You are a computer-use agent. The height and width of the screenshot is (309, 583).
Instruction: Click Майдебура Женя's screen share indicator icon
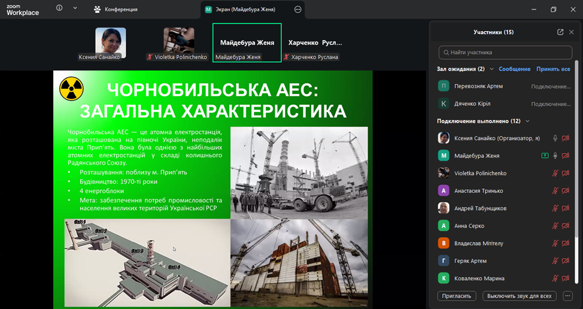[544, 156]
